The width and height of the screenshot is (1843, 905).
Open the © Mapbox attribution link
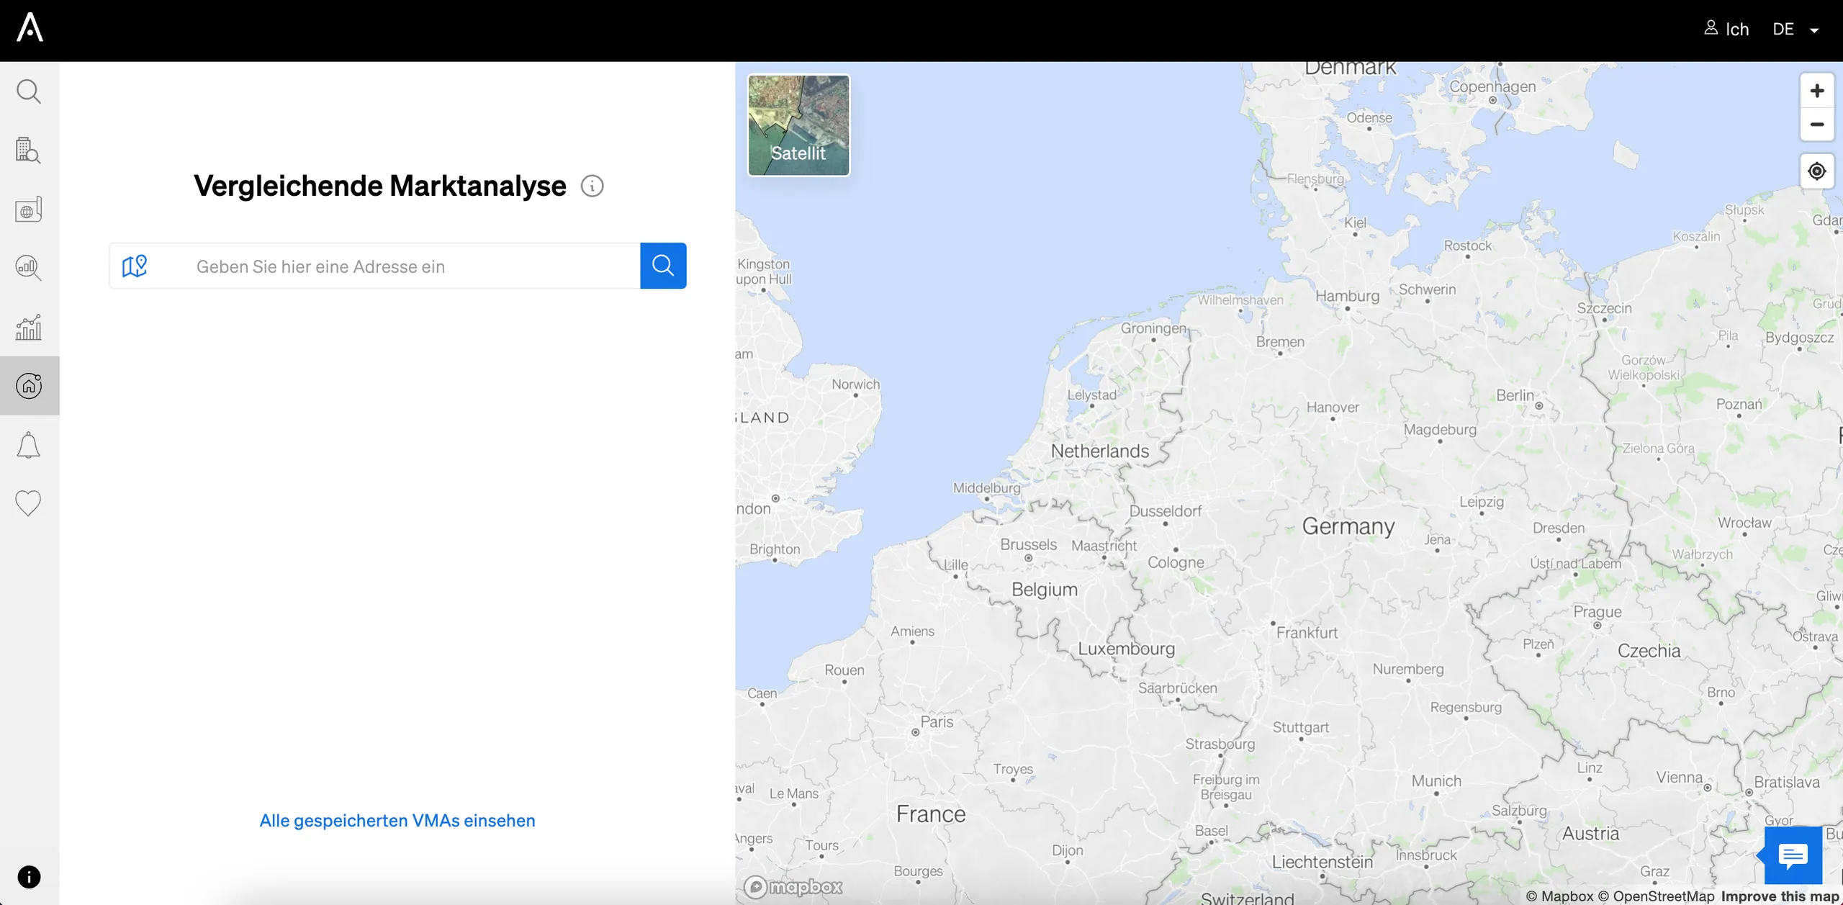pyautogui.click(x=1559, y=896)
